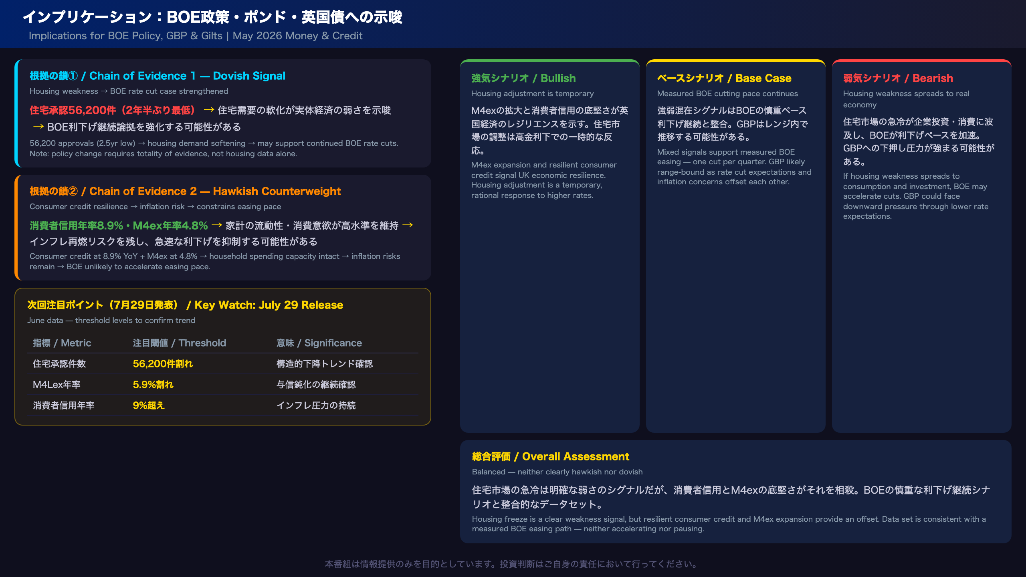
Task: Click the text Housing adjustment is temporary
Action: tap(532, 94)
